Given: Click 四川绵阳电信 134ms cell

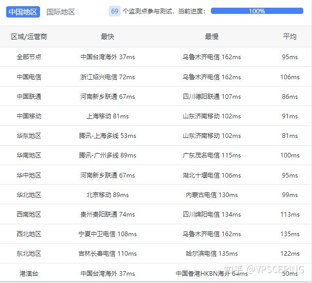Looking at the screenshot, I should (x=212, y=215).
